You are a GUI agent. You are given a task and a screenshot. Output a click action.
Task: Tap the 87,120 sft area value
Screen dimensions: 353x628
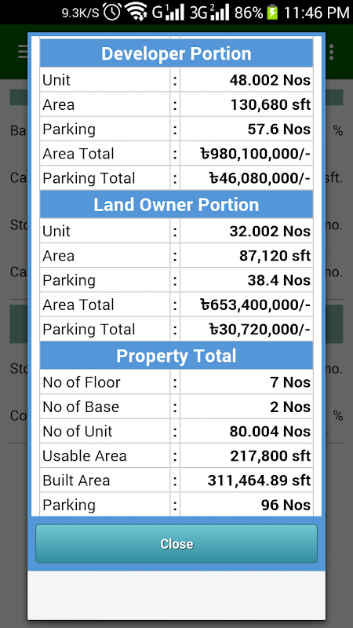[275, 256]
